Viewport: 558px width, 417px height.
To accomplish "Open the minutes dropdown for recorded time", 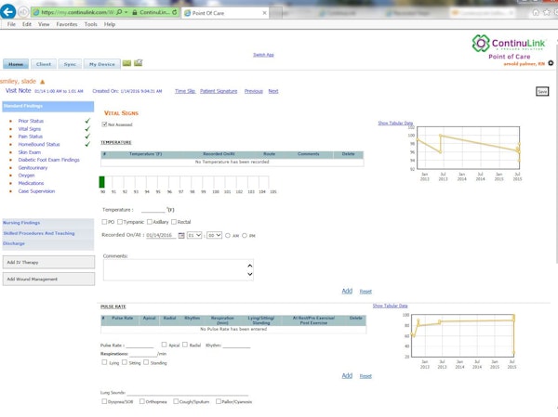I will pyautogui.click(x=213, y=236).
